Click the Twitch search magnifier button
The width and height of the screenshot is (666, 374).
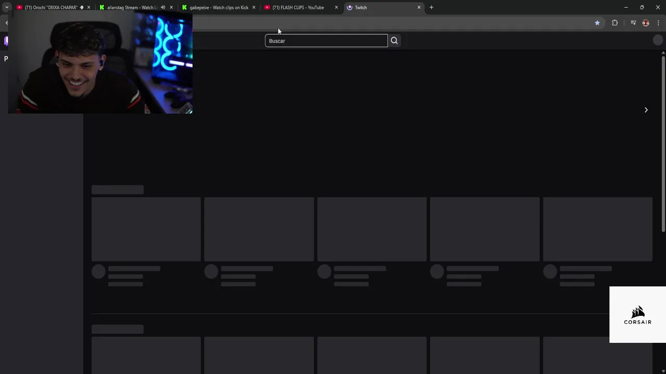pos(394,41)
